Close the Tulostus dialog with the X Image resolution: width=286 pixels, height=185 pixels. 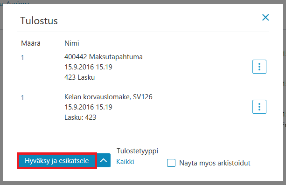[x=265, y=18]
